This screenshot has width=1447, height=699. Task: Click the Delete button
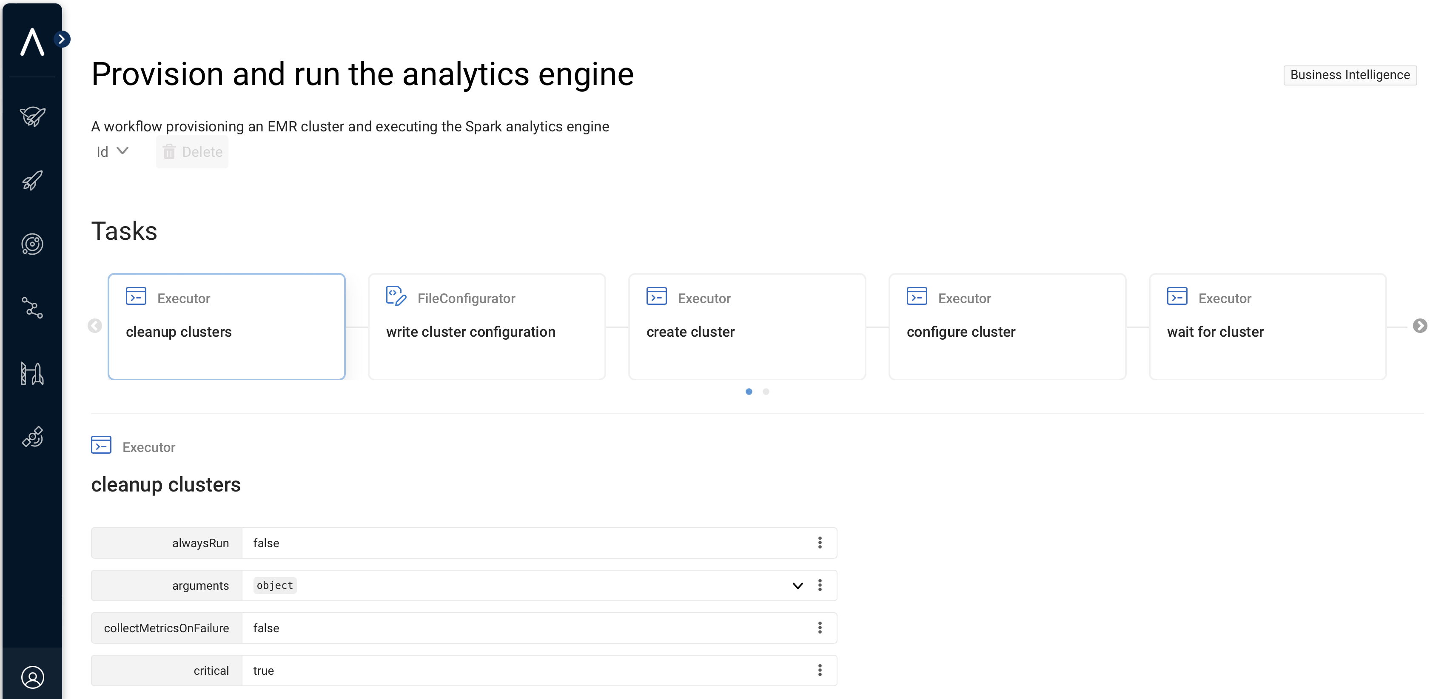[x=192, y=152]
